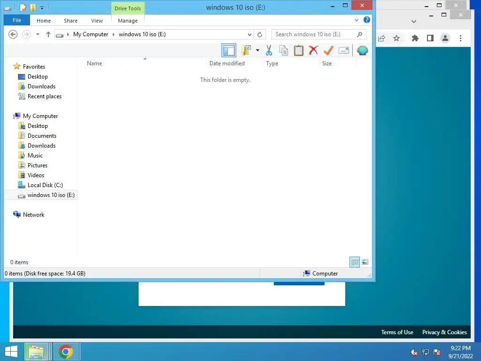This screenshot has height=361, width=481.
Task: Click the Paste clipboard icon
Action: [298, 50]
